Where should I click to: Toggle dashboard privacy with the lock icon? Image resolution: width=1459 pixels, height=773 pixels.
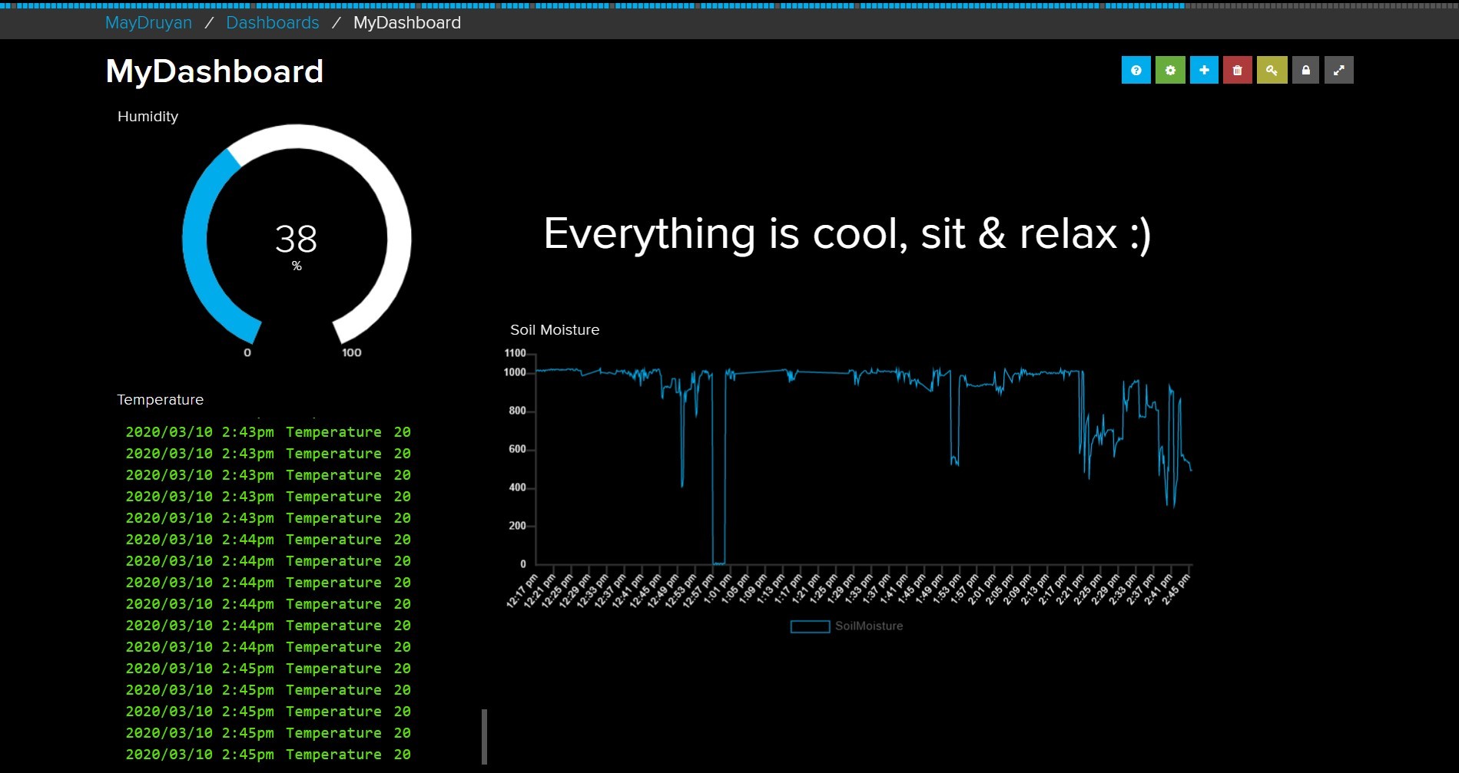click(1305, 70)
